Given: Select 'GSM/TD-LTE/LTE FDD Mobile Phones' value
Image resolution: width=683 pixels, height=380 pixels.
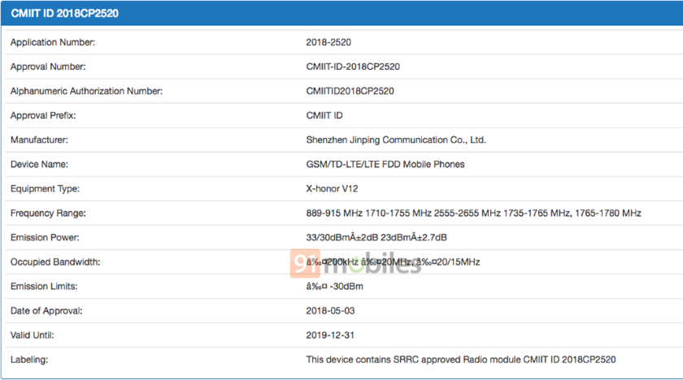Looking at the screenshot, I should (x=385, y=164).
